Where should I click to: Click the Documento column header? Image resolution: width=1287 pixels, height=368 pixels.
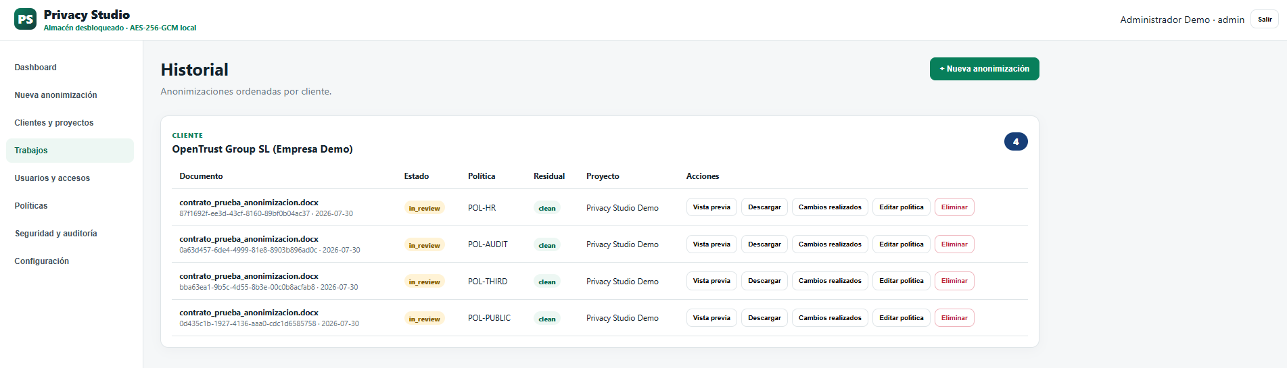[201, 176]
